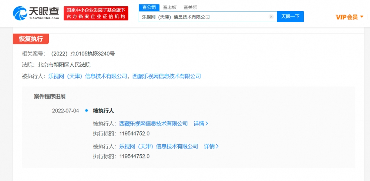Click the 案件程序进展 heading
This screenshot has height=181, width=370.
(50, 96)
